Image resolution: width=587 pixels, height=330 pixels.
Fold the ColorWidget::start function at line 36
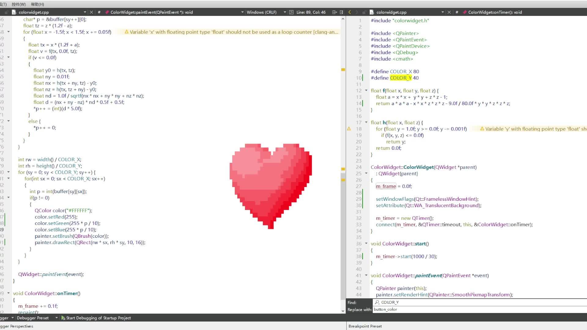click(366, 244)
